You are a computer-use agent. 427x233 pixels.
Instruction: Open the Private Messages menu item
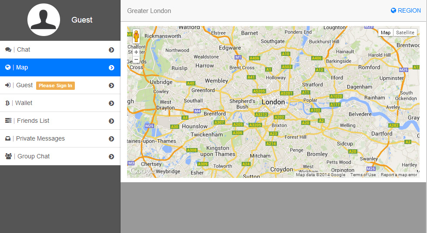tap(60, 138)
